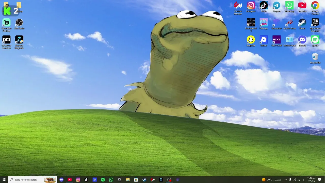This screenshot has width=325, height=183.
Task: Open Google Chrome from the desktop
Action: [x=315, y=8]
